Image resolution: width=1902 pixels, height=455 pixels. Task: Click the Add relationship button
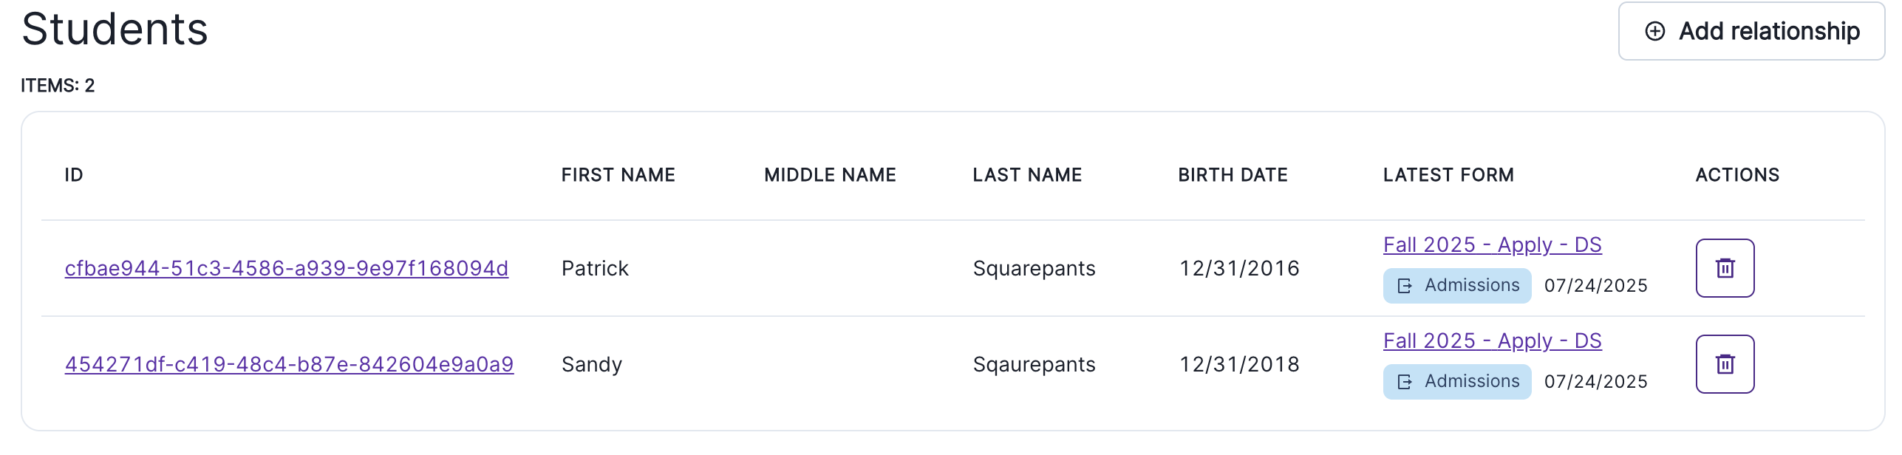1751,31
